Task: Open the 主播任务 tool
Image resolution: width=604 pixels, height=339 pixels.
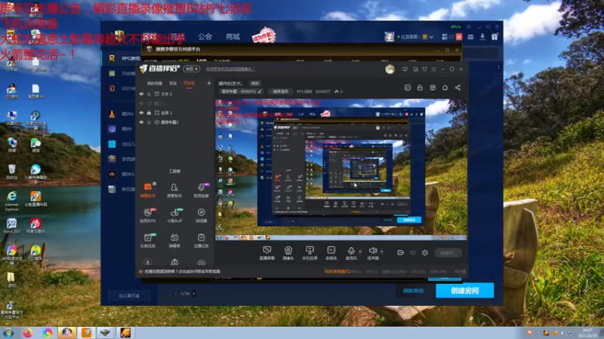Action: (x=201, y=240)
